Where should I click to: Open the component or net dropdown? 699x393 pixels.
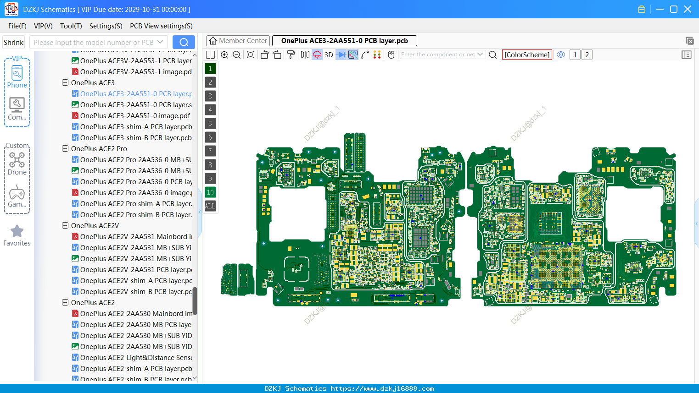coord(480,55)
